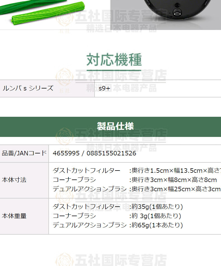Click デュアルアクションブラシ in the dimensions row
Screen dimensions: 221x266
(x=90, y=189)
